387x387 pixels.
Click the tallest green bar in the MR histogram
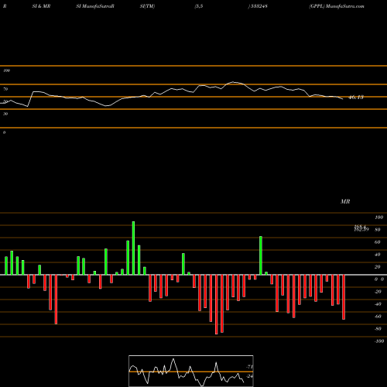click(133, 248)
